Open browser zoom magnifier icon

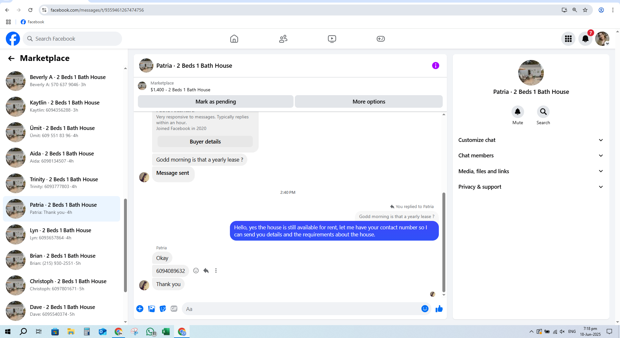point(575,10)
